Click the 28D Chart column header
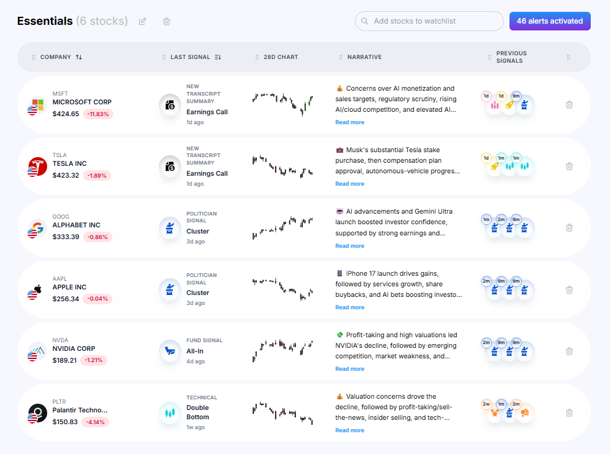610x454 pixels. pos(280,57)
